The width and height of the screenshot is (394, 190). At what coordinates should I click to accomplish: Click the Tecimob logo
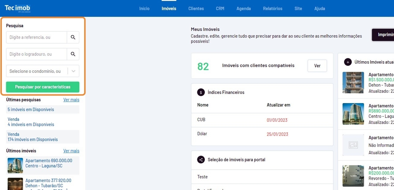(18, 8)
